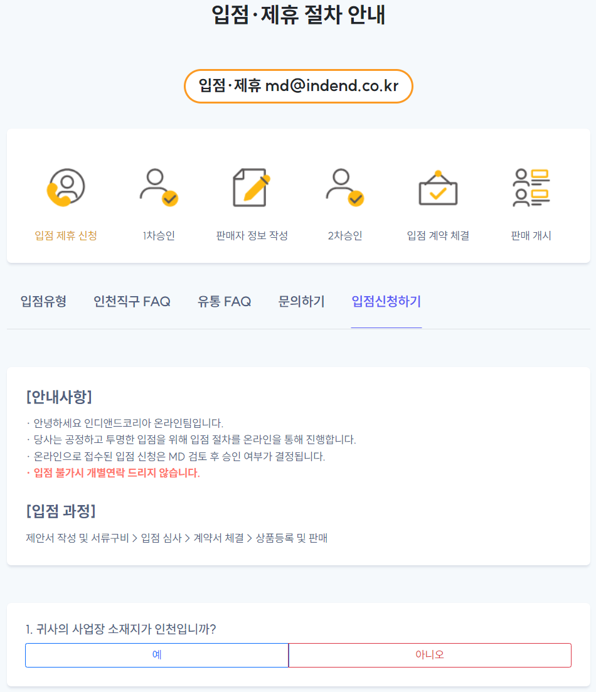
Task: Click the question 귀사의 사업장 소재지가 인천입니까?
Action: (x=121, y=629)
